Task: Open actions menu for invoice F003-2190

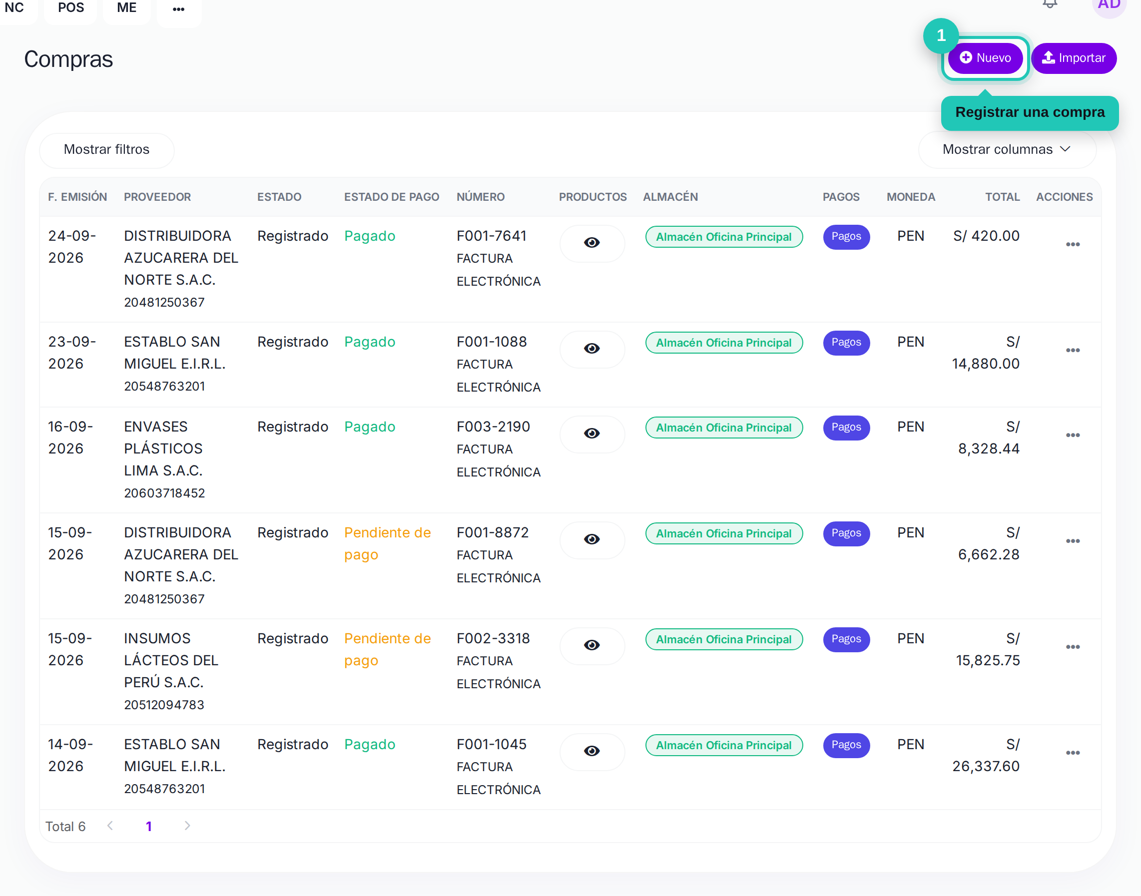Action: pos(1073,436)
